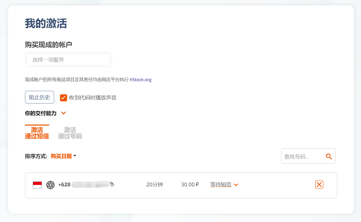This screenshot has width=361, height=222.
Task: Uncheck the orange sound notification checkbox
Action: pos(63,98)
